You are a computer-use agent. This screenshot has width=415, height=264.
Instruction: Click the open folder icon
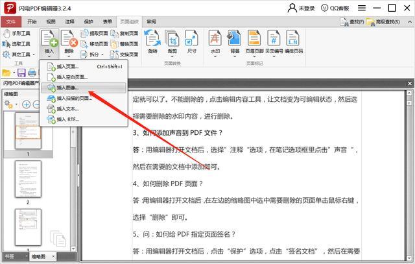tap(6, 73)
